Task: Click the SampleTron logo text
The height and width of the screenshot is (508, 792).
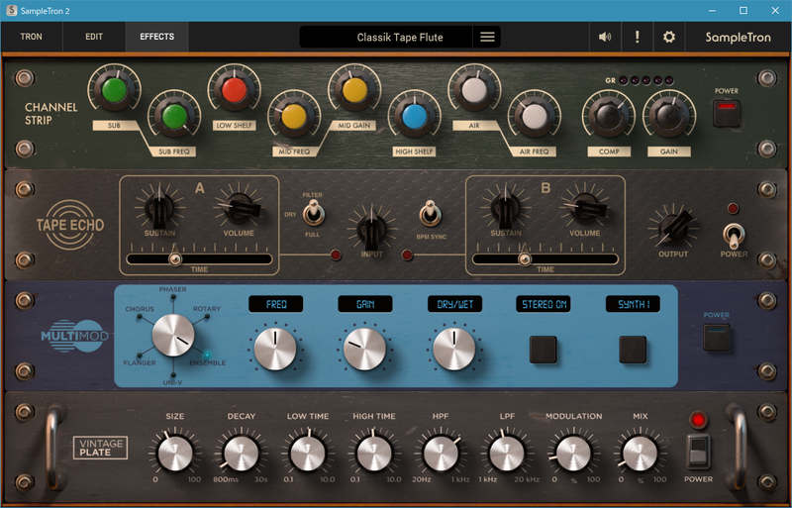Action: [738, 37]
